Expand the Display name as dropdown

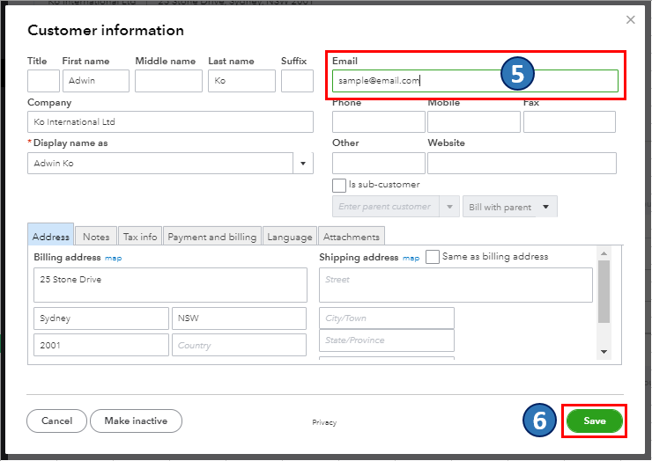[x=303, y=164]
